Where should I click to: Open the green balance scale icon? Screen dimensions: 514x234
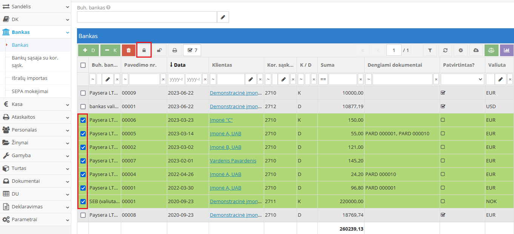tap(491, 50)
